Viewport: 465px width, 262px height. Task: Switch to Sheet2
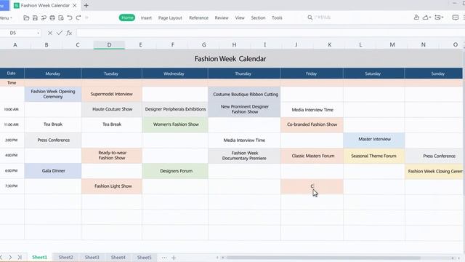click(x=66, y=257)
